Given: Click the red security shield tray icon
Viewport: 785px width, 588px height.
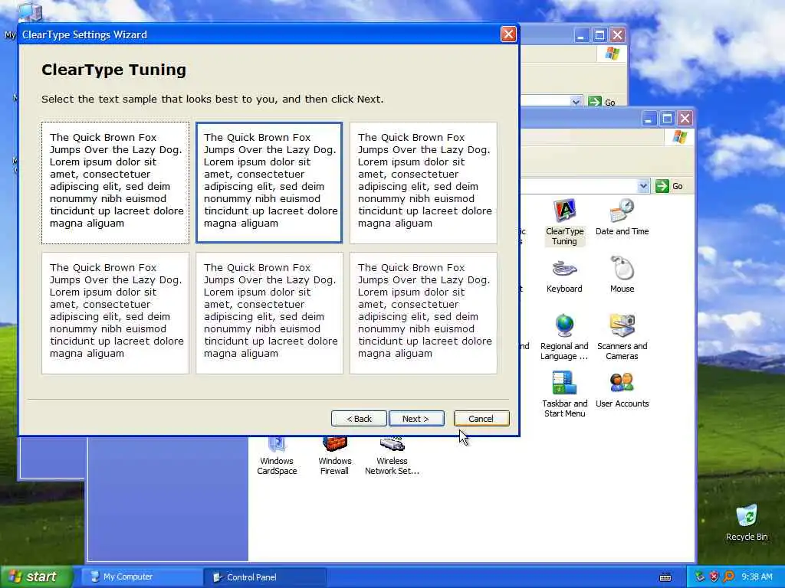Looking at the screenshot, I should click(x=714, y=577).
